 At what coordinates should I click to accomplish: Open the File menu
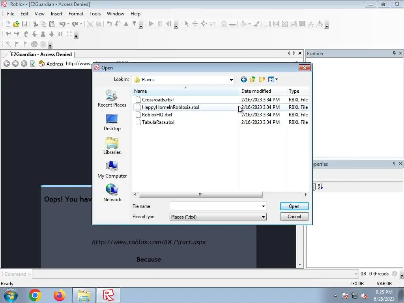coord(11,14)
